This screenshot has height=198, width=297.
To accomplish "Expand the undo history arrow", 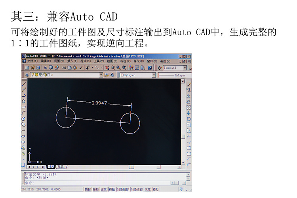I will (x=92, y=68).
